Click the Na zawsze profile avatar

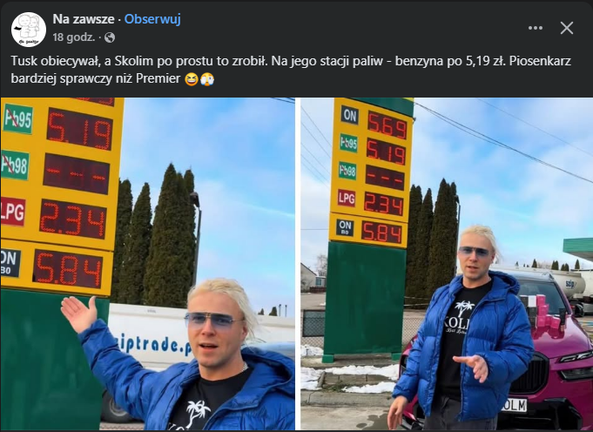29,30
